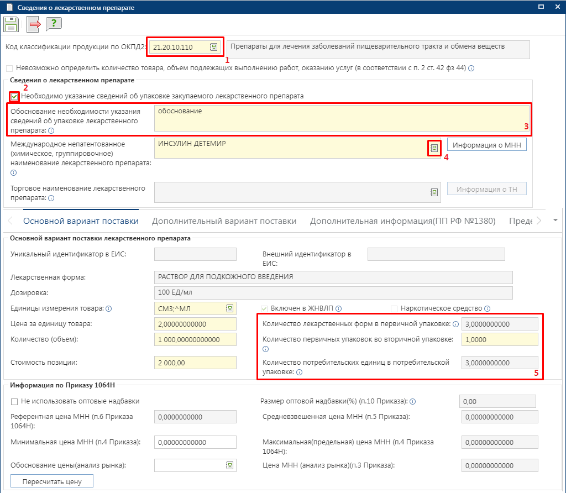Click the Минимальная цена МНН field
Screen dimensions: 566x493
tap(195, 443)
